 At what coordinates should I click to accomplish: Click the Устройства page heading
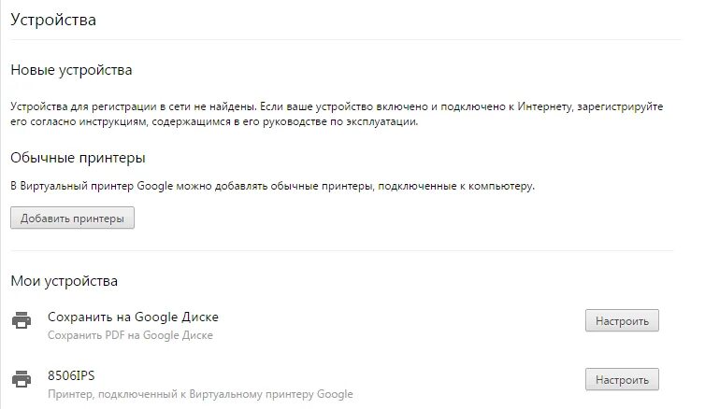tap(53, 20)
